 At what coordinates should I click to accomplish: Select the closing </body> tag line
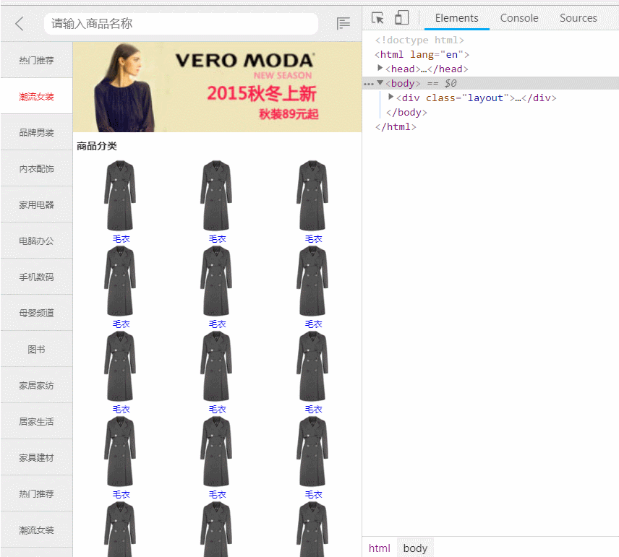pyautogui.click(x=406, y=113)
